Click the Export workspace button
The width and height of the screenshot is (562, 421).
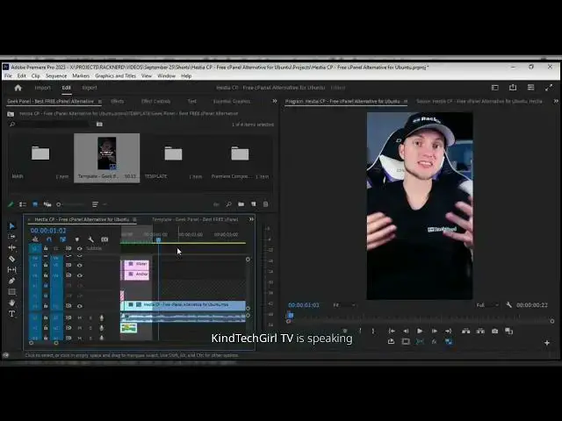(x=90, y=88)
